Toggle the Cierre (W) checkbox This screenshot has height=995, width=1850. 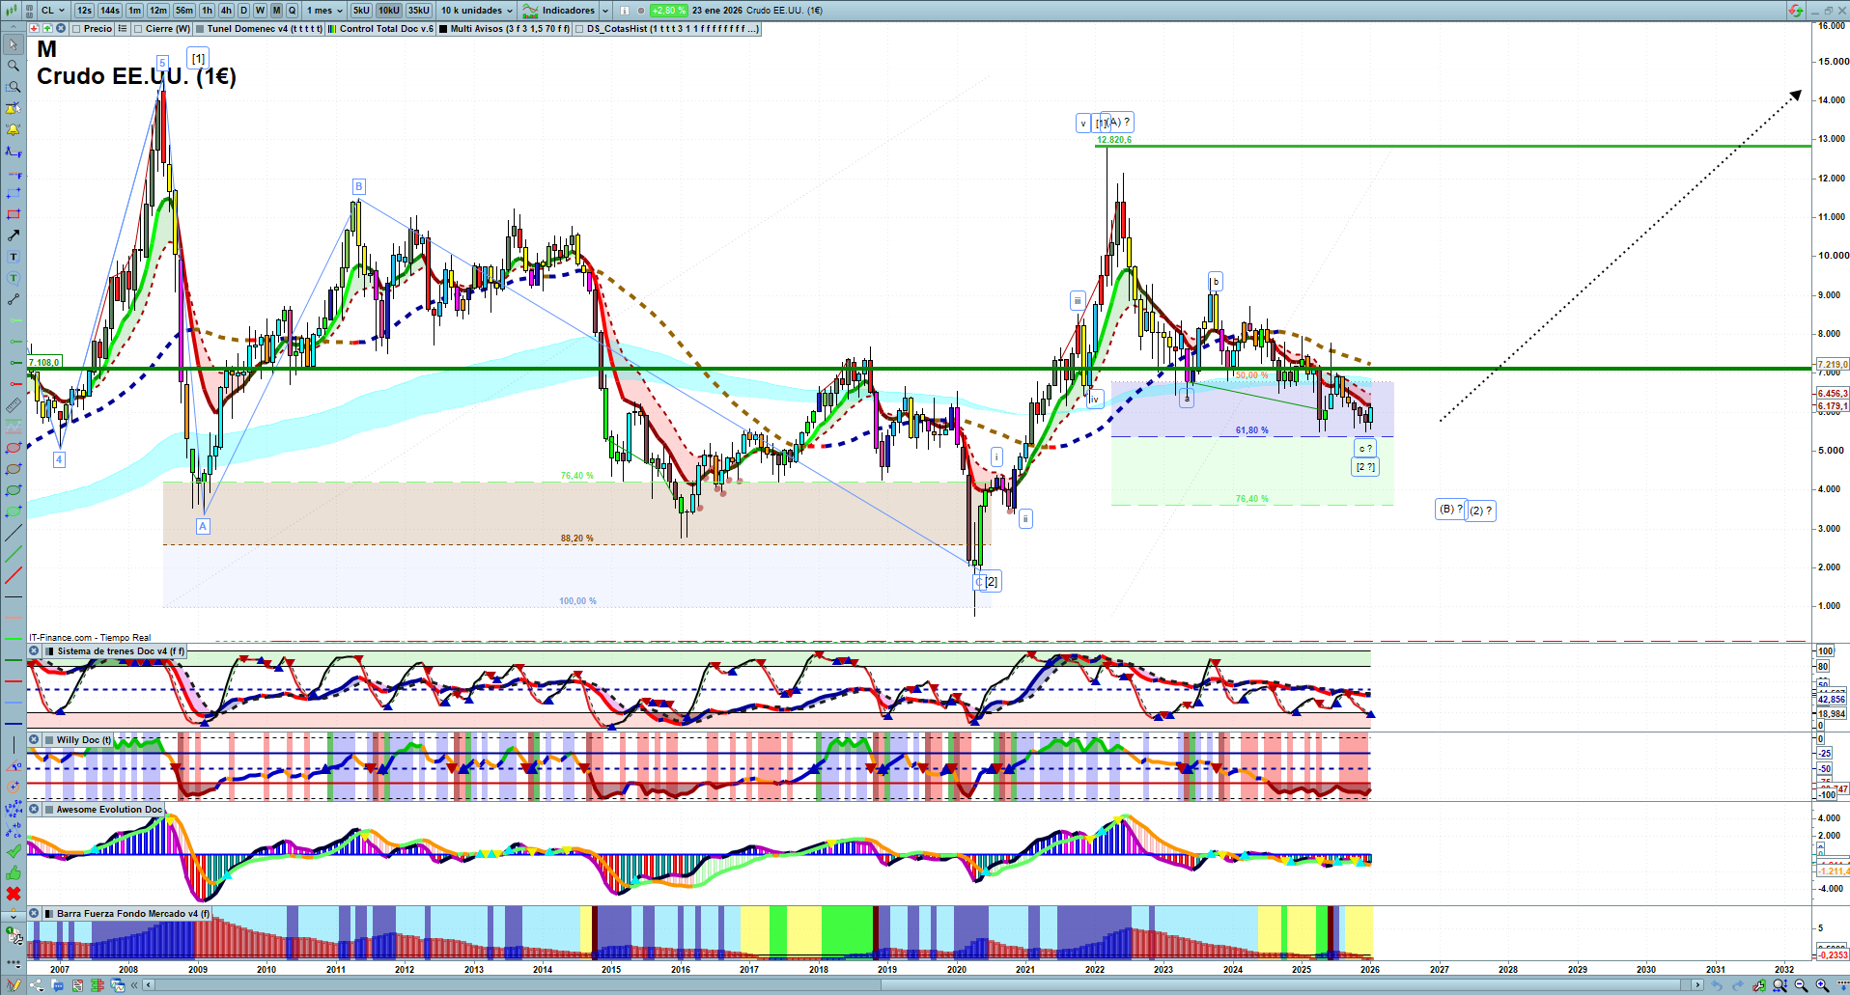click(138, 29)
